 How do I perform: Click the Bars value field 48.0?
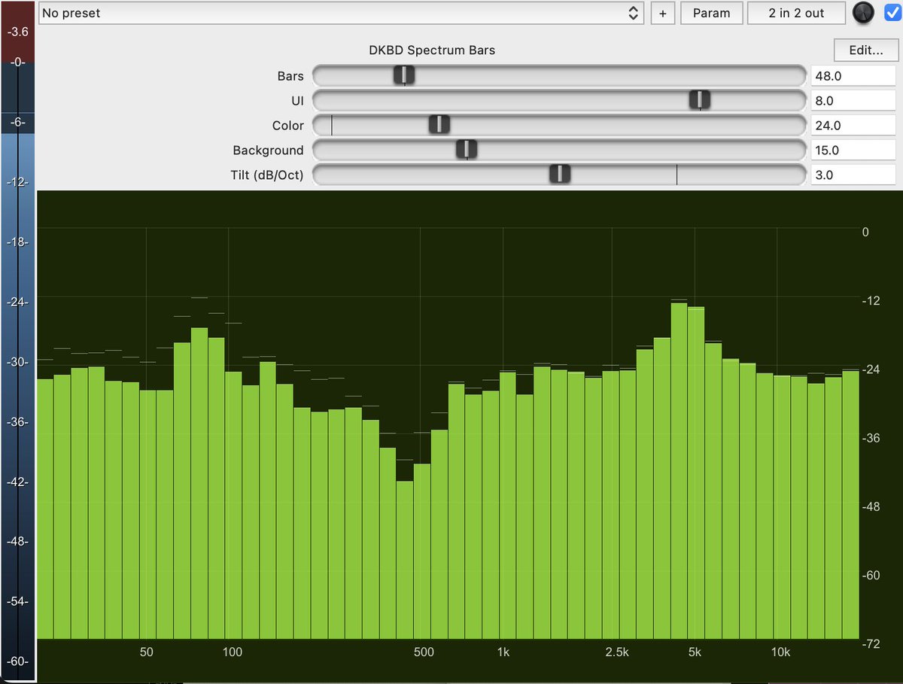click(x=853, y=75)
